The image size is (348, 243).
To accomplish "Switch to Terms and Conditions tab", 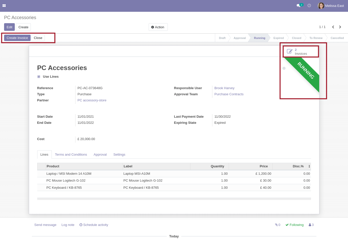I will coord(71,155).
